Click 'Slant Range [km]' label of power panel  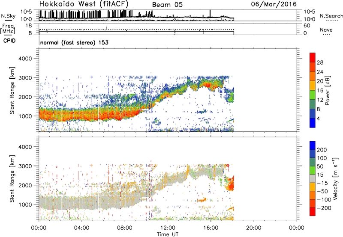tap(12, 90)
